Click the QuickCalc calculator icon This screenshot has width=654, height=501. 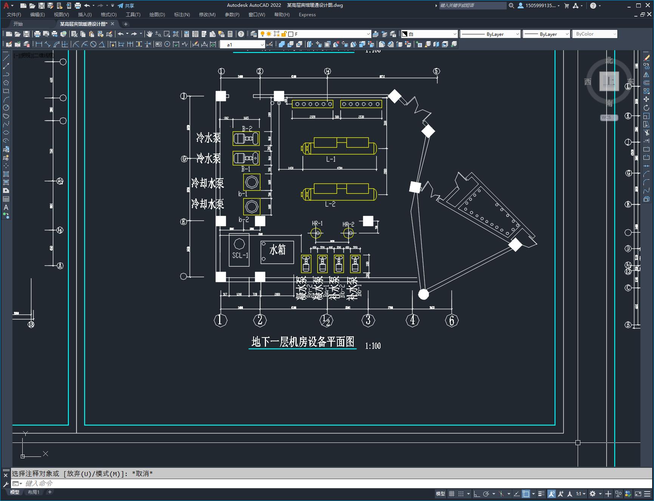[x=230, y=34]
